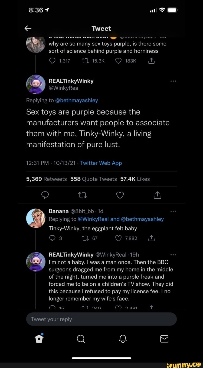Go to Home tab in bottom bar
The image size is (203, 368).
(x=39, y=338)
